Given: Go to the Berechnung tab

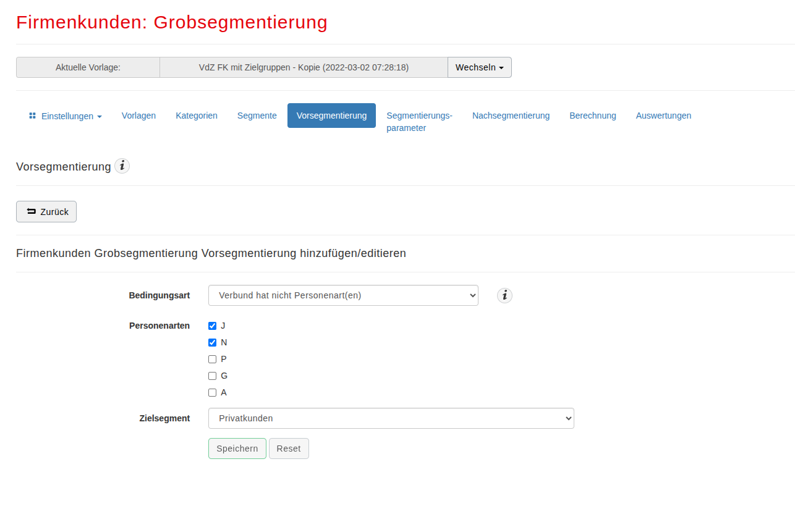Looking at the screenshot, I should (593, 116).
